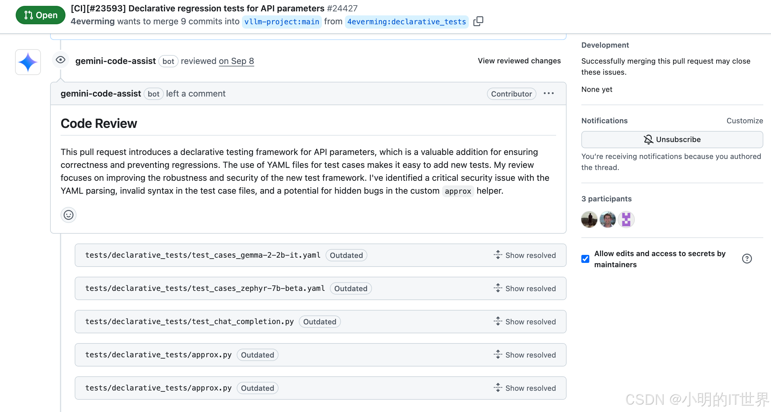Screen dimensions: 771x412
Task: Click the Code Review heading
Action: tap(99, 123)
